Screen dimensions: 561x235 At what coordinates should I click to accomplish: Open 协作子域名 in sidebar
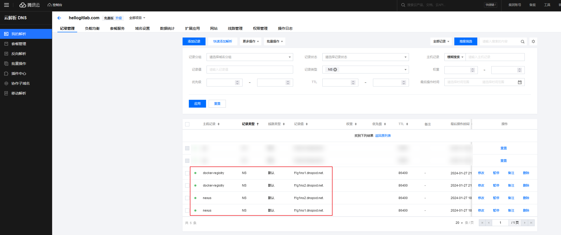(x=26, y=83)
